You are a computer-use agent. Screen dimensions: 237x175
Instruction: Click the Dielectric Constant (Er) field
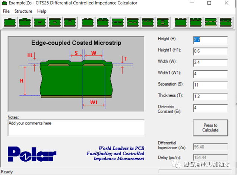point(210,108)
